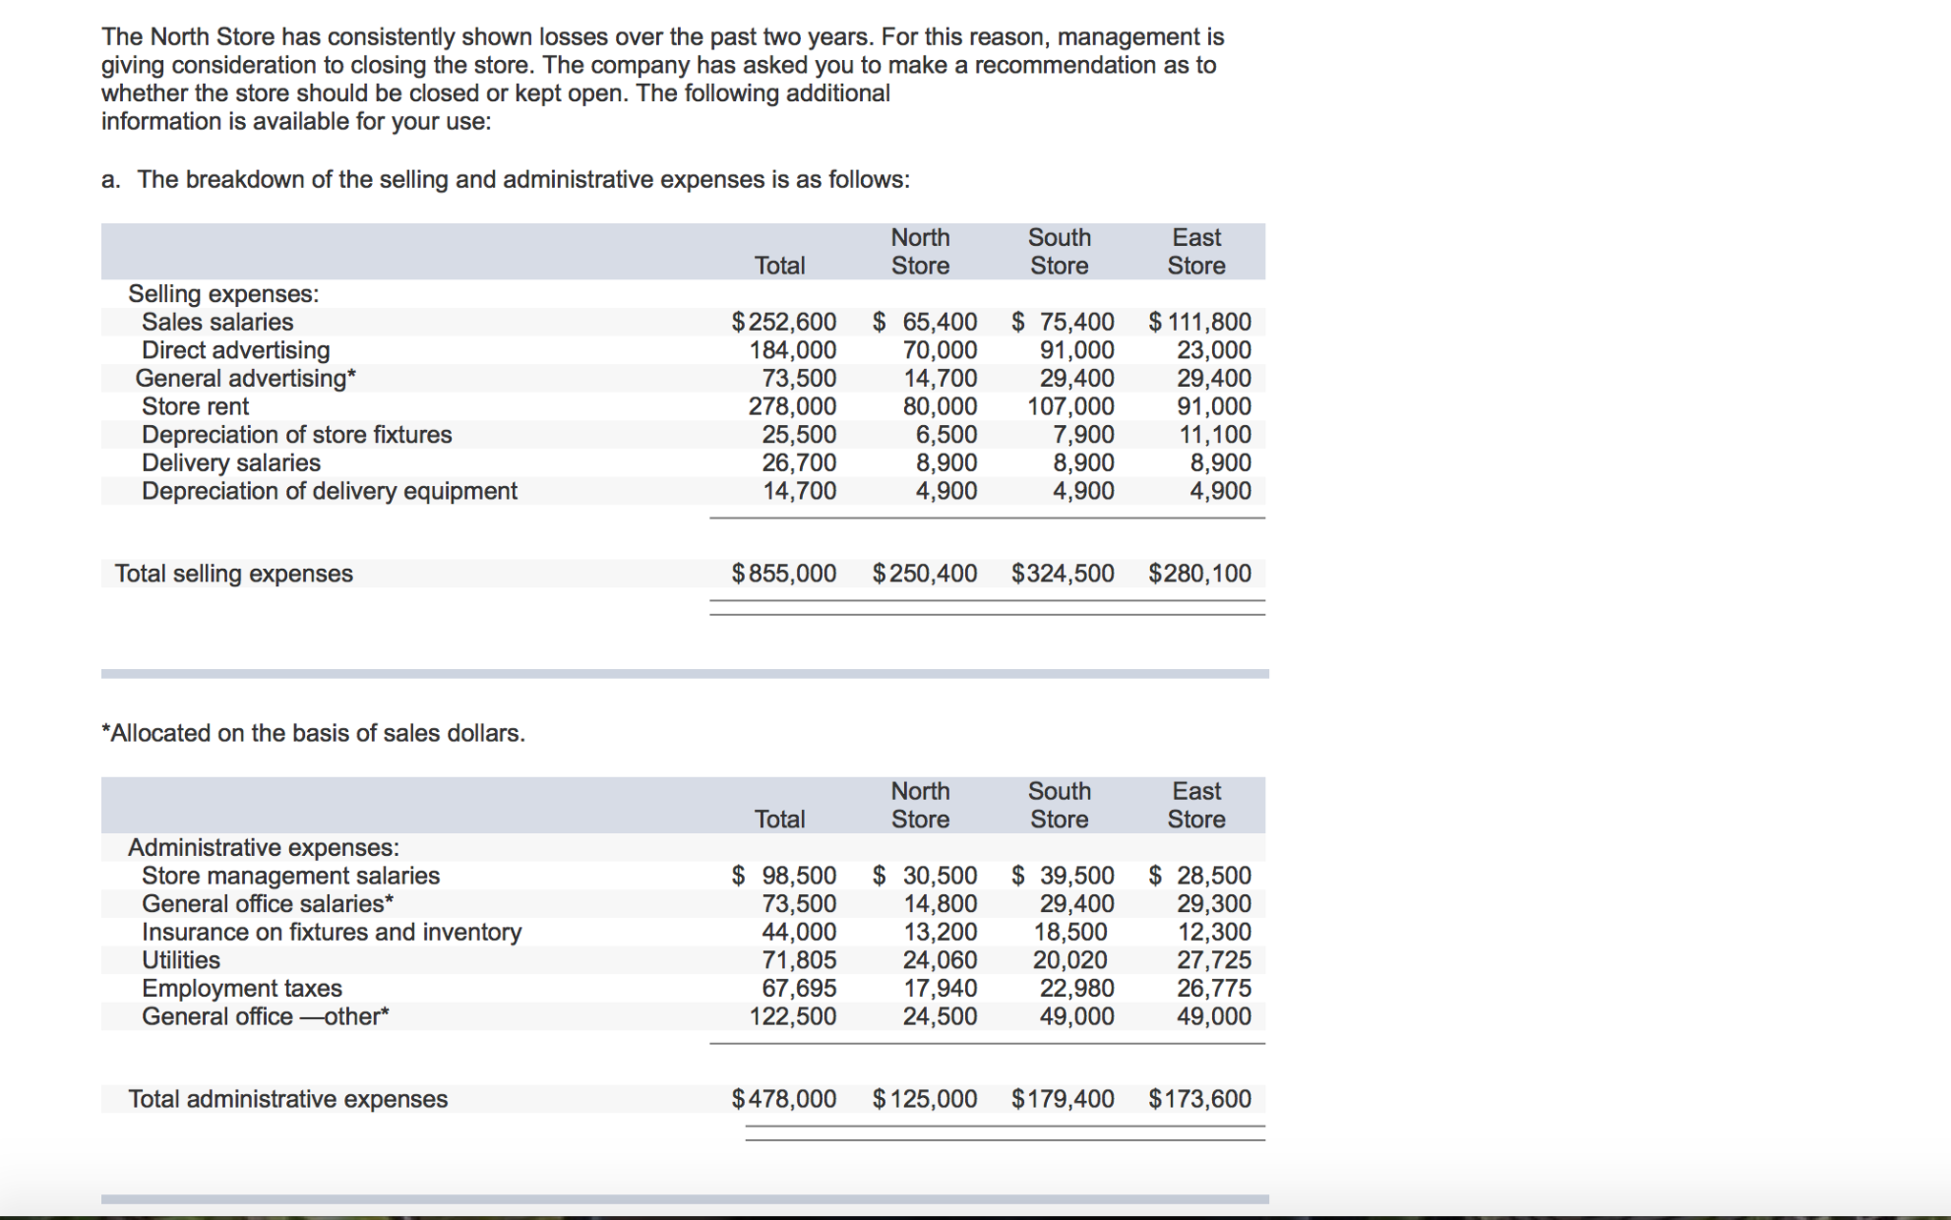Click South Store insurance 18,500
1951x1220 pixels.
(1071, 932)
